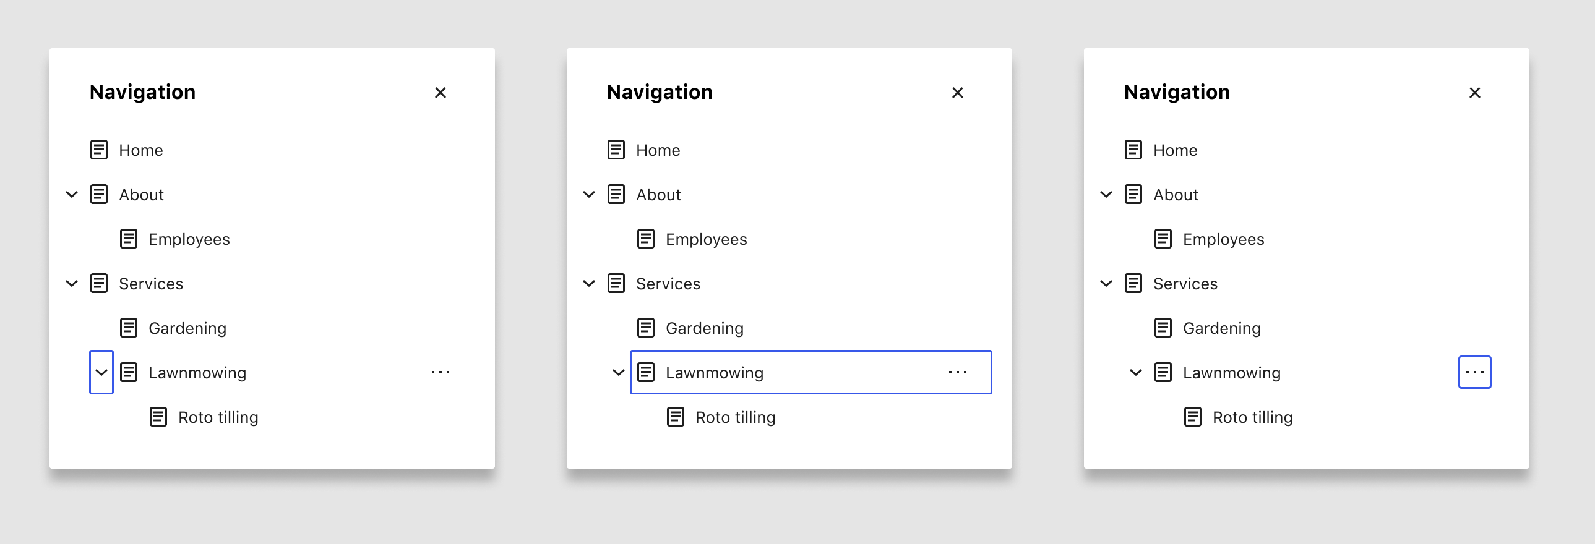
Task: Close the right Navigation panel
Action: [1474, 93]
